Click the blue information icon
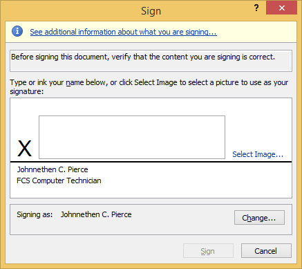 (17, 31)
